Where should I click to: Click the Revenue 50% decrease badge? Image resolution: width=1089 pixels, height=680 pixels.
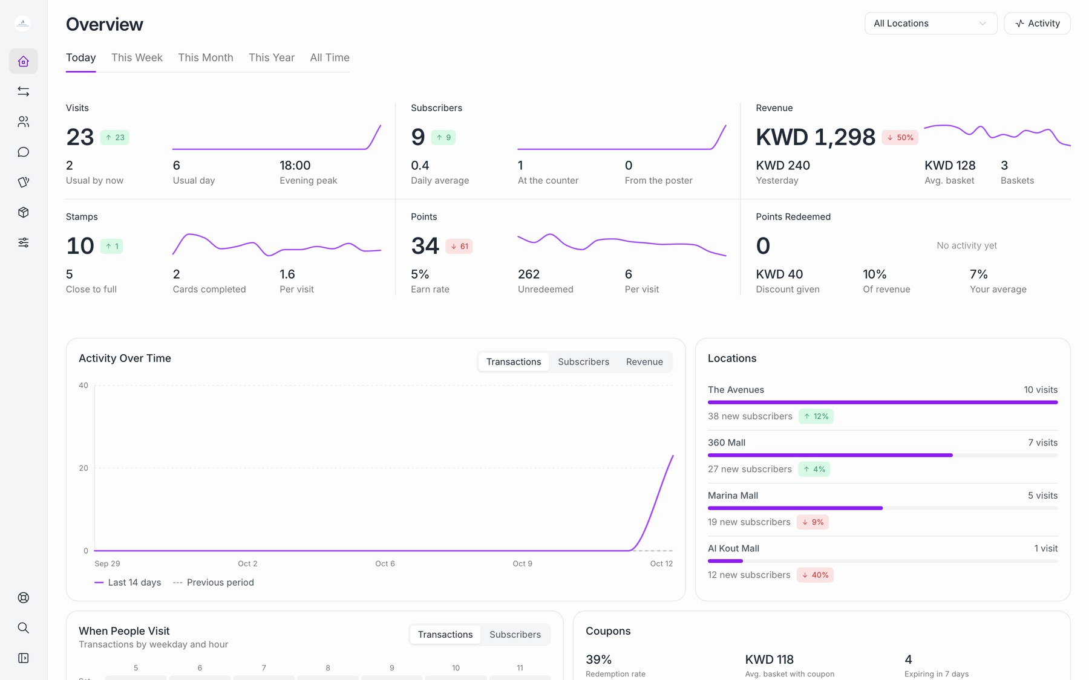point(900,138)
